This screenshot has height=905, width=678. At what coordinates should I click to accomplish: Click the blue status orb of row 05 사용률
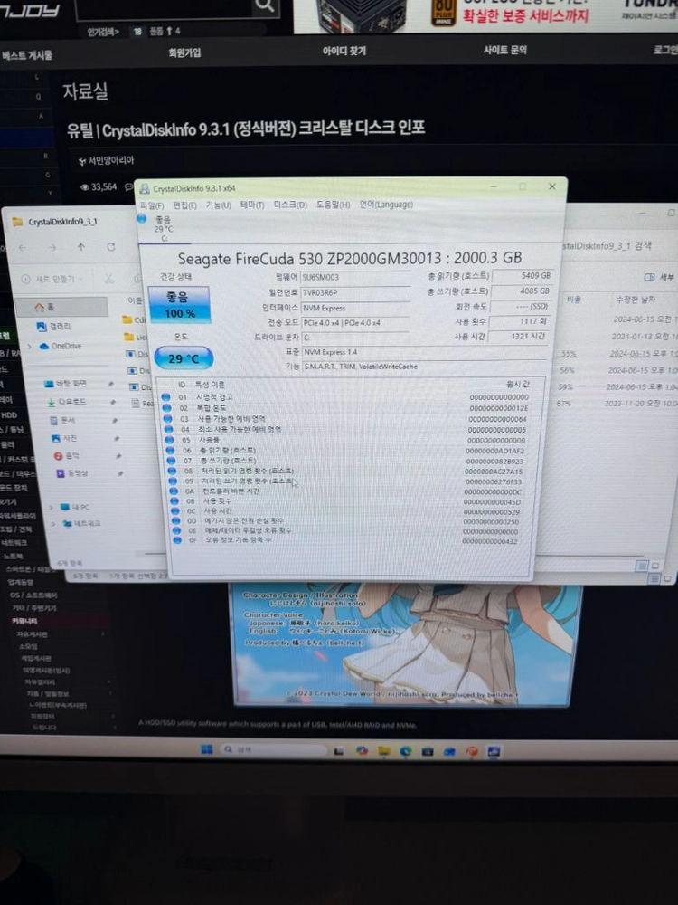169,440
